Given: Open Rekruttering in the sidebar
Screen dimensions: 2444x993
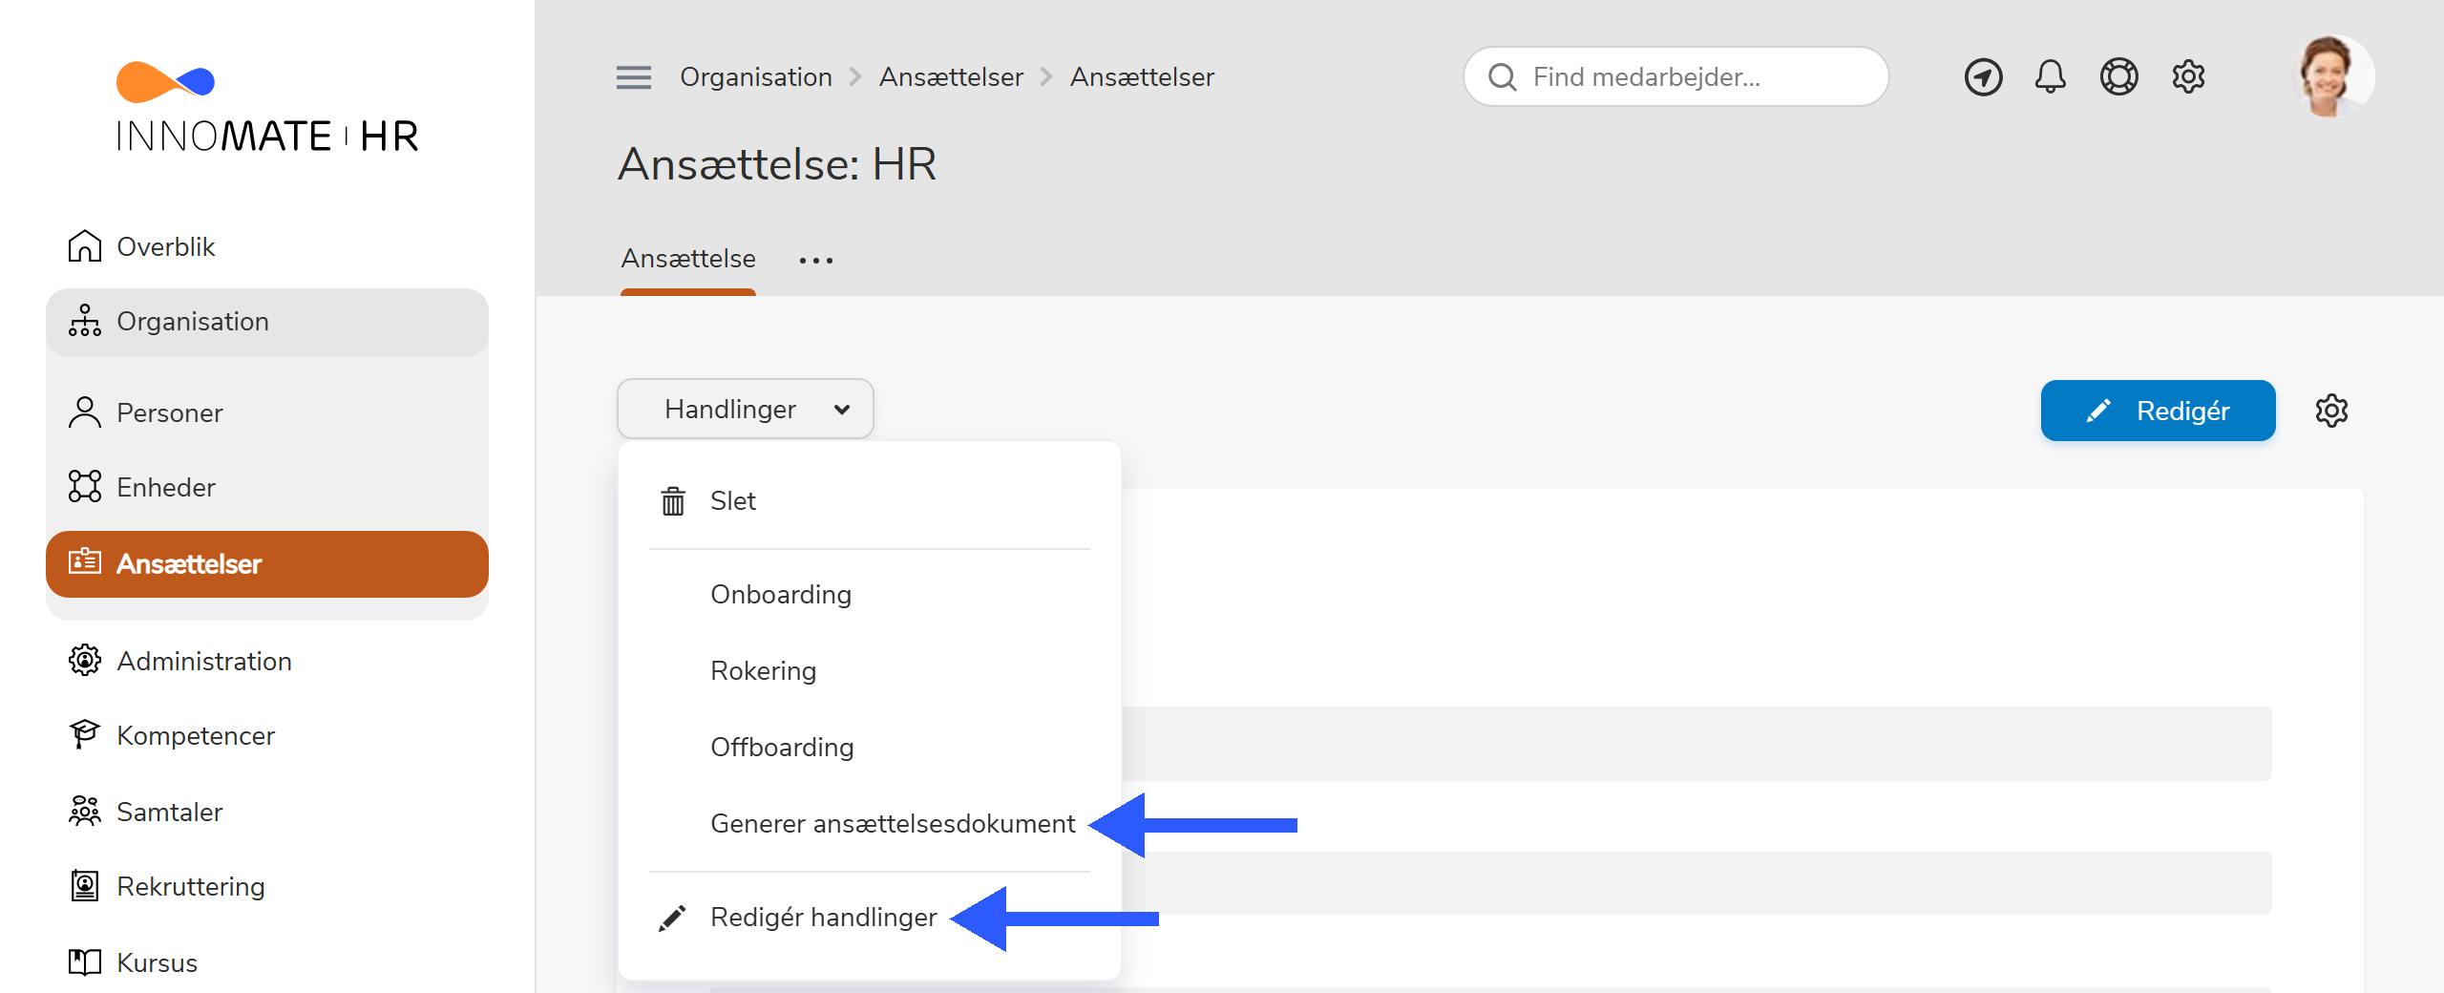Looking at the screenshot, I should click(266, 886).
